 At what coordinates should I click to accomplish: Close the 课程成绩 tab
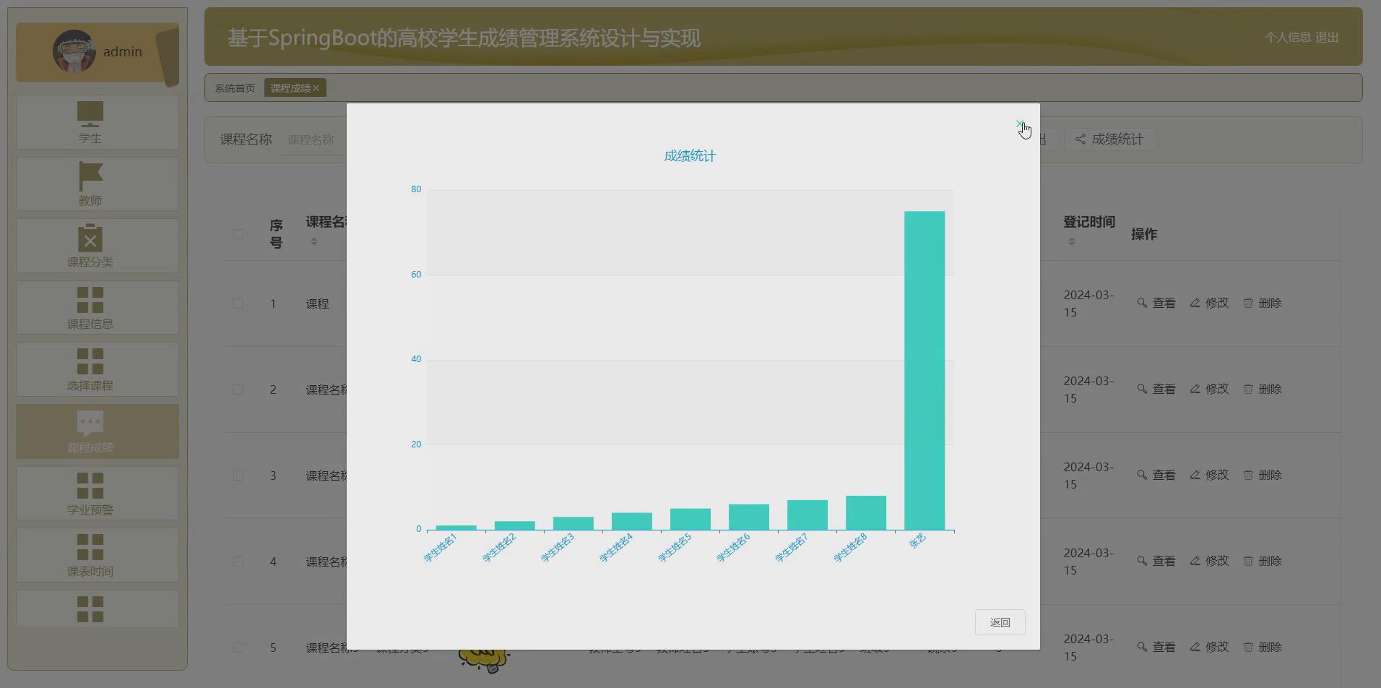click(x=314, y=87)
